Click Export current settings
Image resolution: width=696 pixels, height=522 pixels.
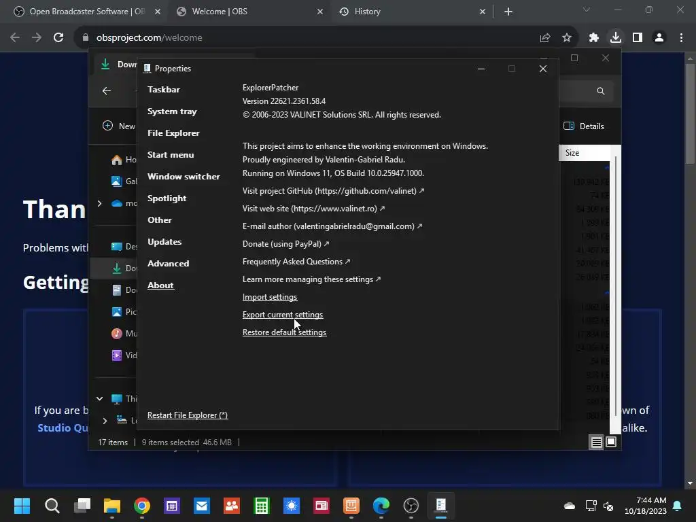(x=282, y=315)
